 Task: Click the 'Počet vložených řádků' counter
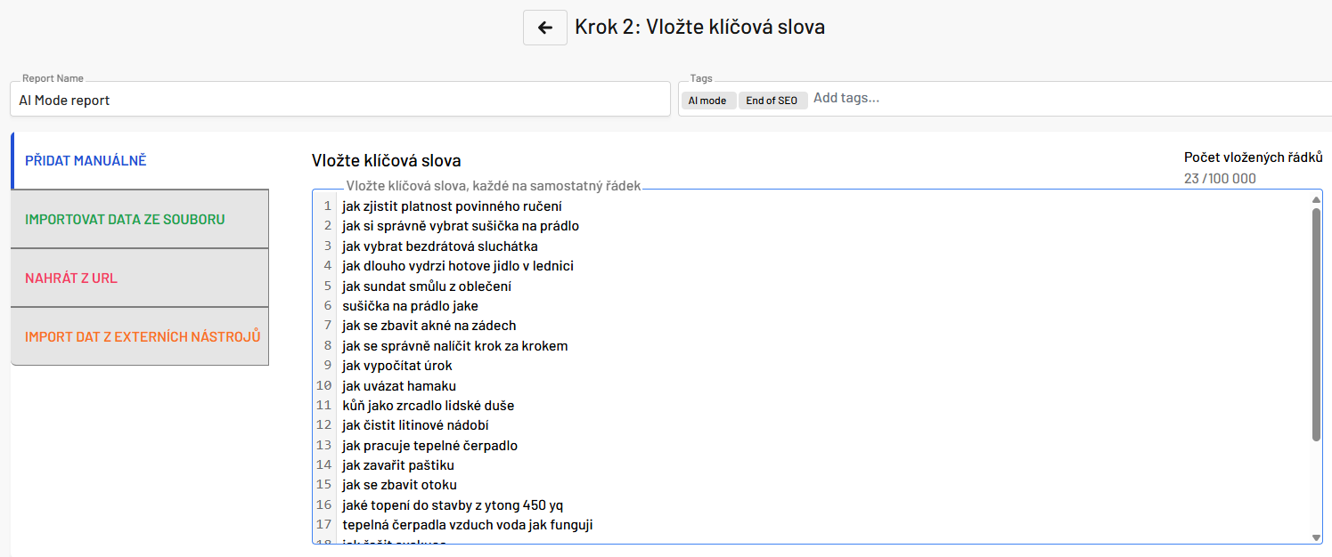click(x=1254, y=157)
